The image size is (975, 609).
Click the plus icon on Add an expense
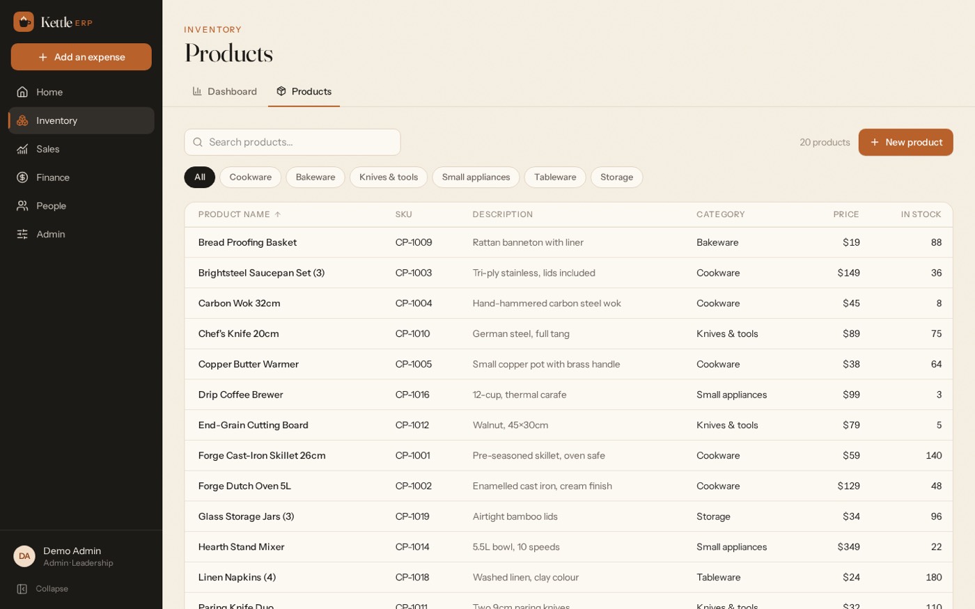coord(43,57)
